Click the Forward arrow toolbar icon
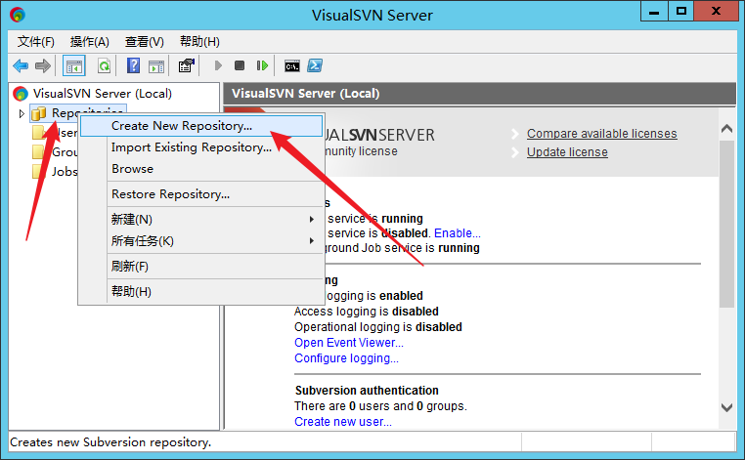The height and width of the screenshot is (460, 745). 43,66
